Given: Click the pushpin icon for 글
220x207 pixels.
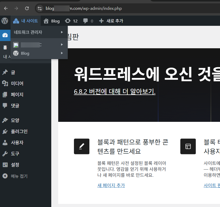Looking at the screenshot, I should (5, 72).
